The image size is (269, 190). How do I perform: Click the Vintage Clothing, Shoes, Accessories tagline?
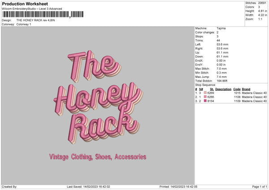98,157
